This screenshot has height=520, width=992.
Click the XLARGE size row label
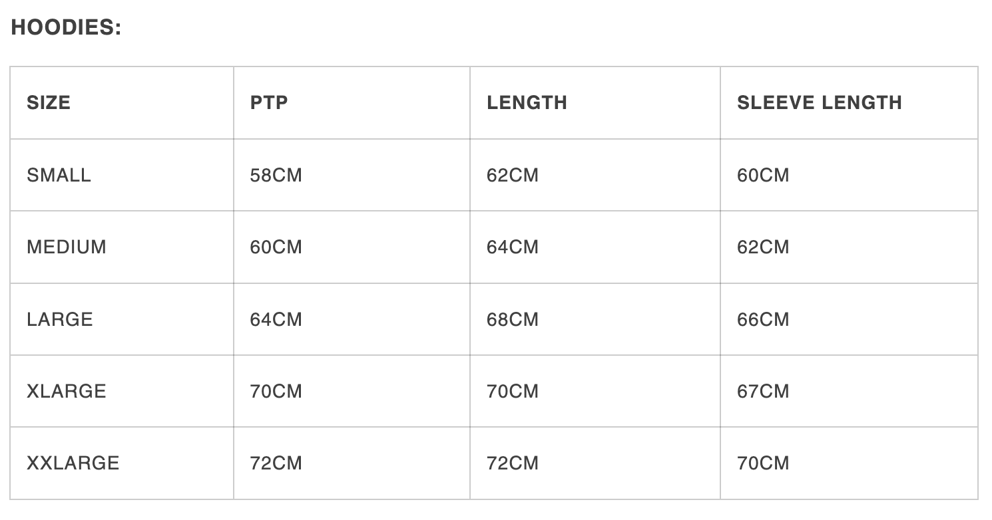coord(67,391)
